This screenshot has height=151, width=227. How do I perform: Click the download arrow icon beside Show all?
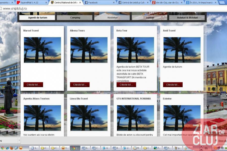pyautogui.click(x=216, y=141)
